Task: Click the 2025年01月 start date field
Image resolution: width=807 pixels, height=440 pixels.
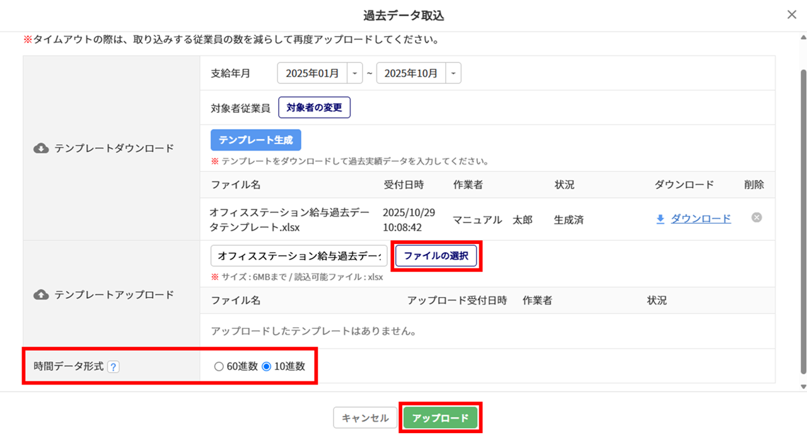Action: click(313, 73)
